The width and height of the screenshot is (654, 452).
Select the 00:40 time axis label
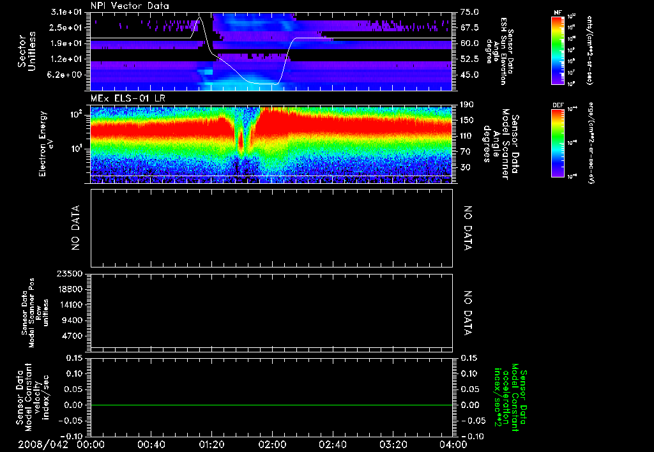click(x=151, y=444)
